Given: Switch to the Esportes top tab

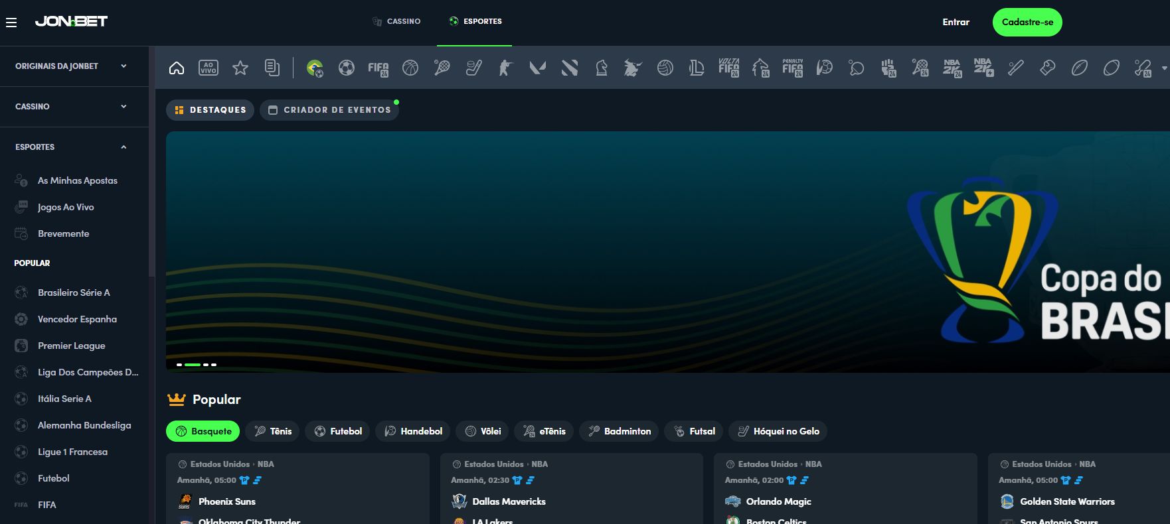Looking at the screenshot, I should coord(475,21).
